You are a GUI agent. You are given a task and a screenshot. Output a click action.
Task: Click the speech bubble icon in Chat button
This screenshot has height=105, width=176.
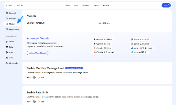(169, 5)
